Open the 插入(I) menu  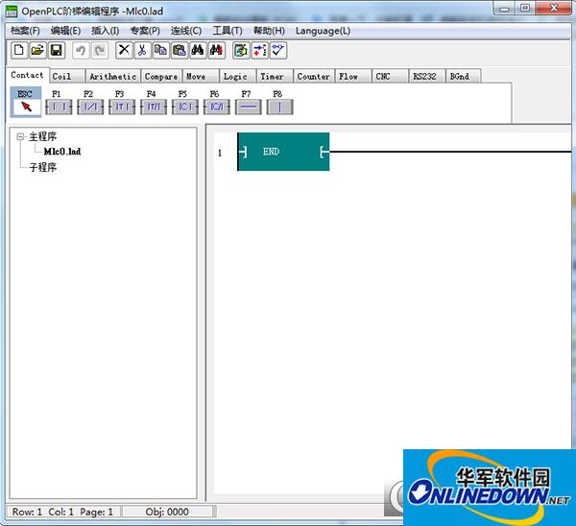tap(105, 31)
